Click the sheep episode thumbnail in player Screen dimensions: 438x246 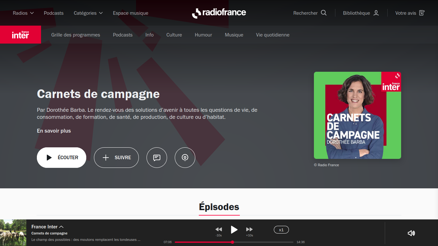coord(13,233)
